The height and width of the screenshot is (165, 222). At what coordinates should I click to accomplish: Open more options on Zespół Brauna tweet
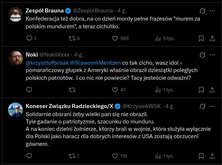(x=212, y=11)
